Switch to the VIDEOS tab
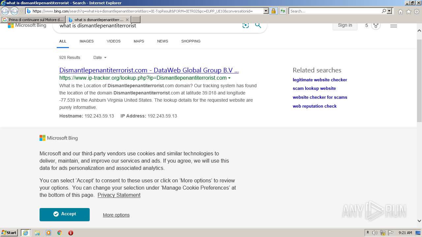 click(113, 41)
